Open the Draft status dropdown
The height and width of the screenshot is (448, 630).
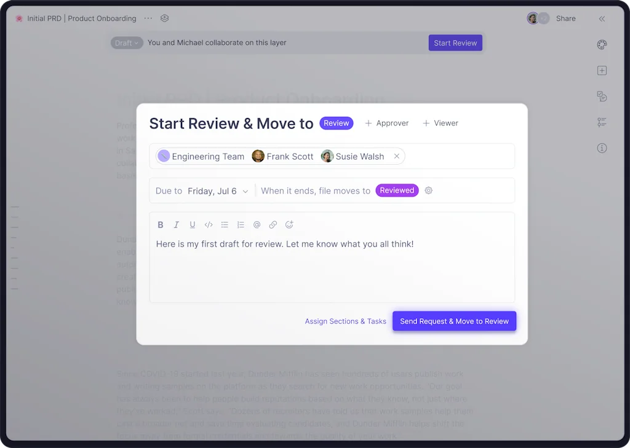[x=127, y=43]
